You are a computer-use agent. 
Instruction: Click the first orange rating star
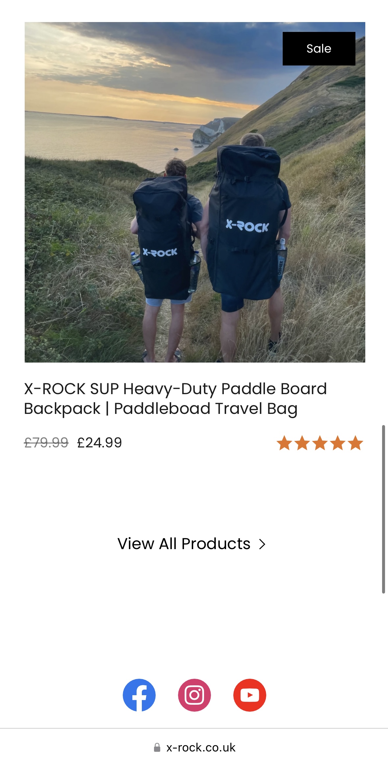(x=284, y=443)
